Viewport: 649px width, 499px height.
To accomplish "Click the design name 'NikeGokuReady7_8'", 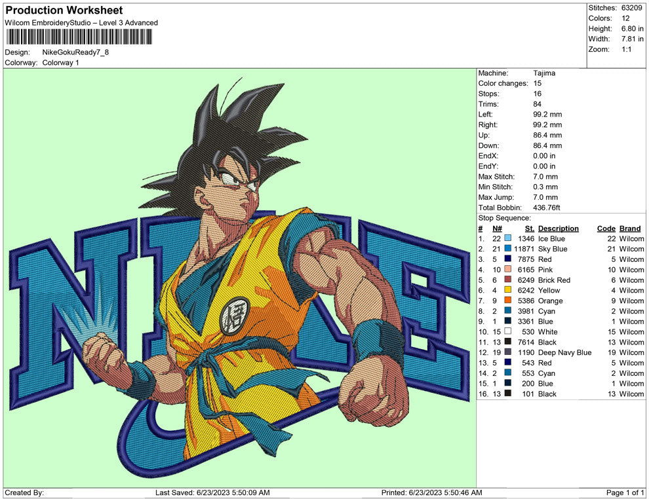I will (x=75, y=52).
